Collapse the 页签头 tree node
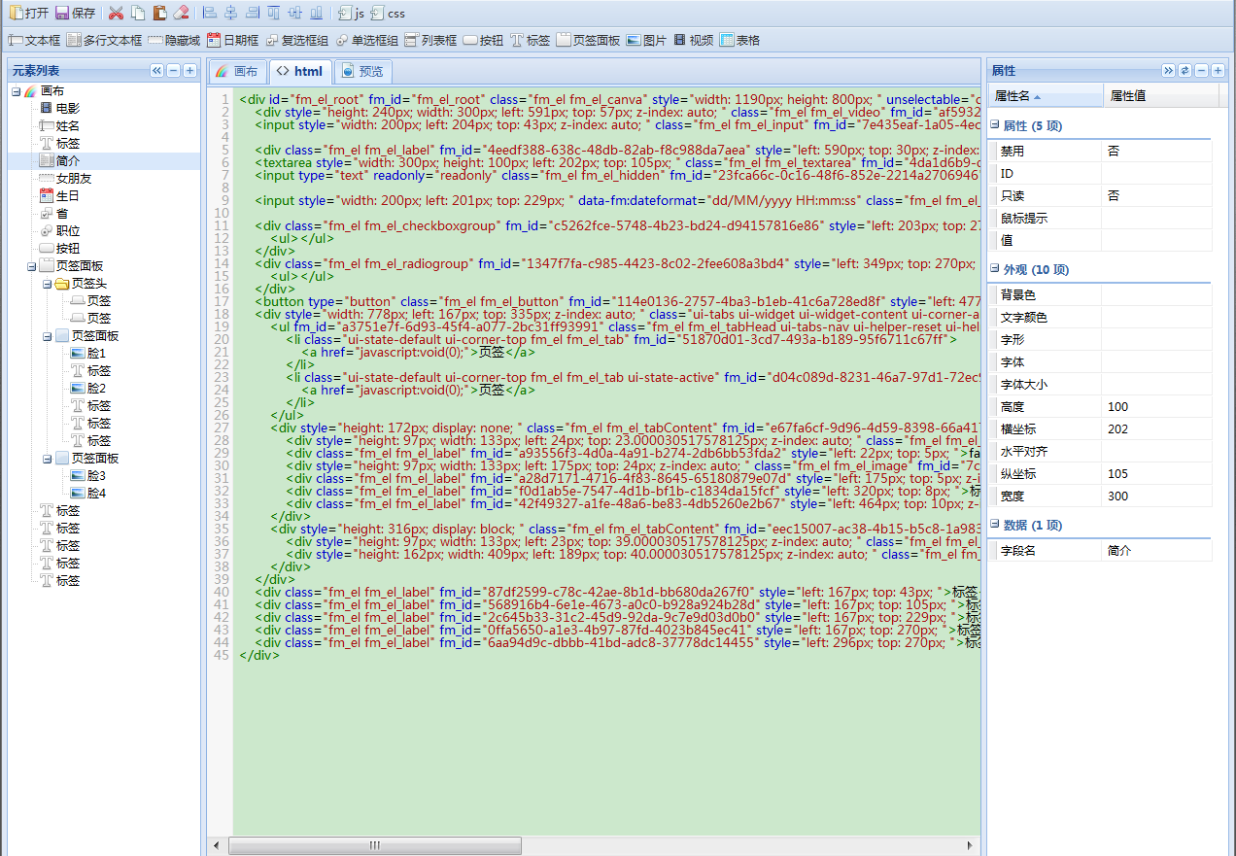The width and height of the screenshot is (1236, 856). click(48, 284)
